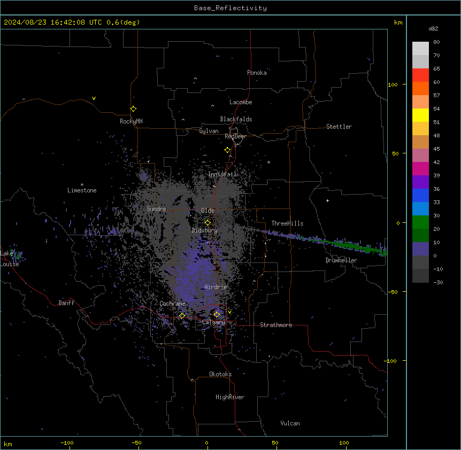Click the RockyMH label

pos(131,121)
